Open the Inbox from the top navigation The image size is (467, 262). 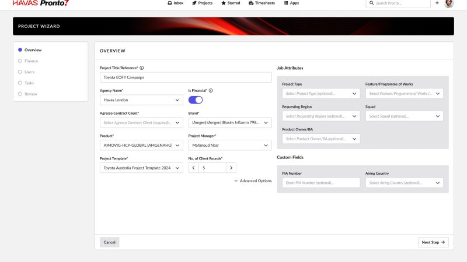click(x=176, y=3)
